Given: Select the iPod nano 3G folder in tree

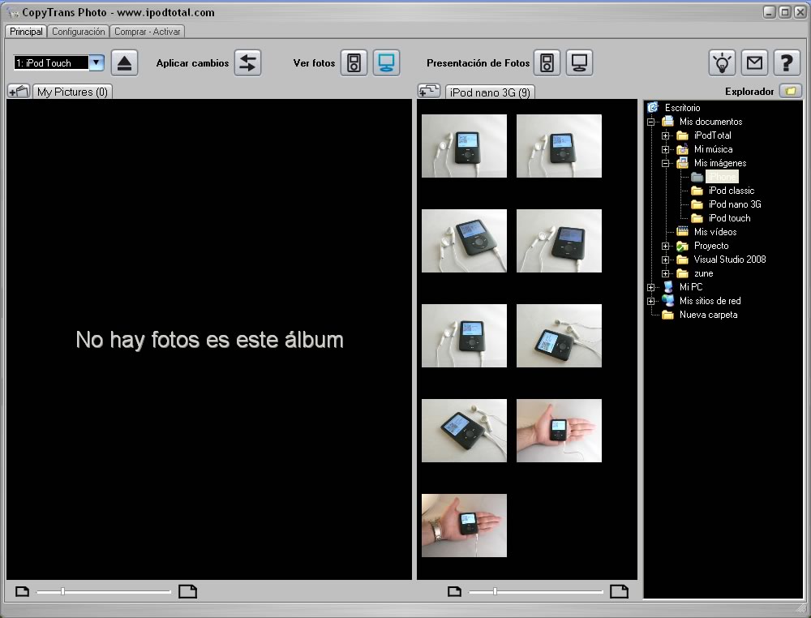Looking at the screenshot, I should (735, 204).
